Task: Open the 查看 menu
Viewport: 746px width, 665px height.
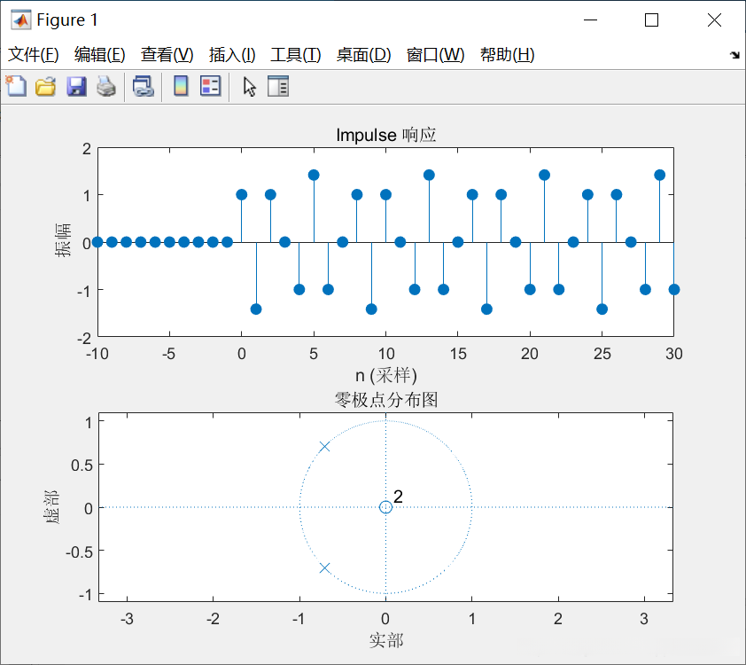Action: (x=167, y=54)
